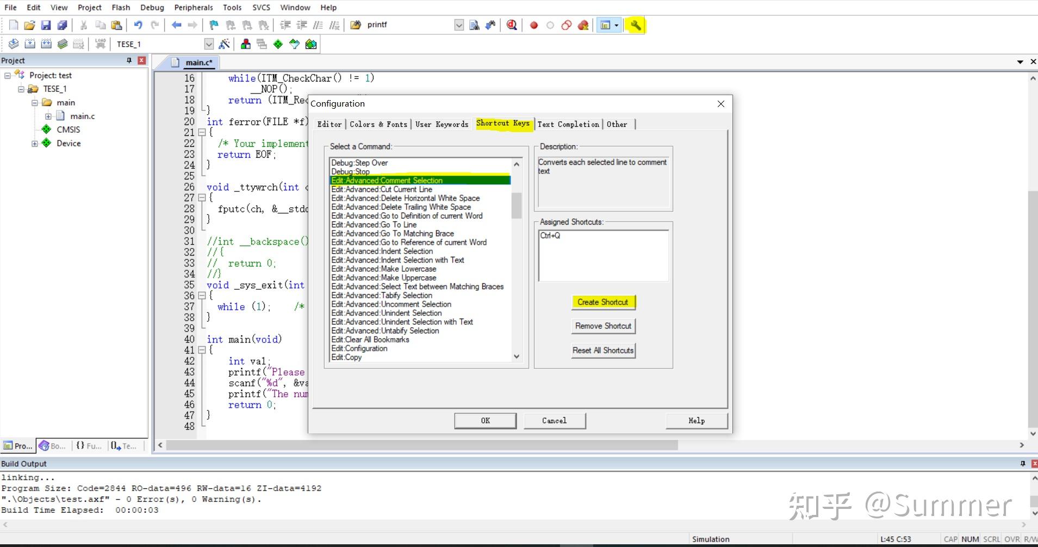Image resolution: width=1038 pixels, height=547 pixels.
Task: Open the Configuration wrench icon
Action: (635, 25)
